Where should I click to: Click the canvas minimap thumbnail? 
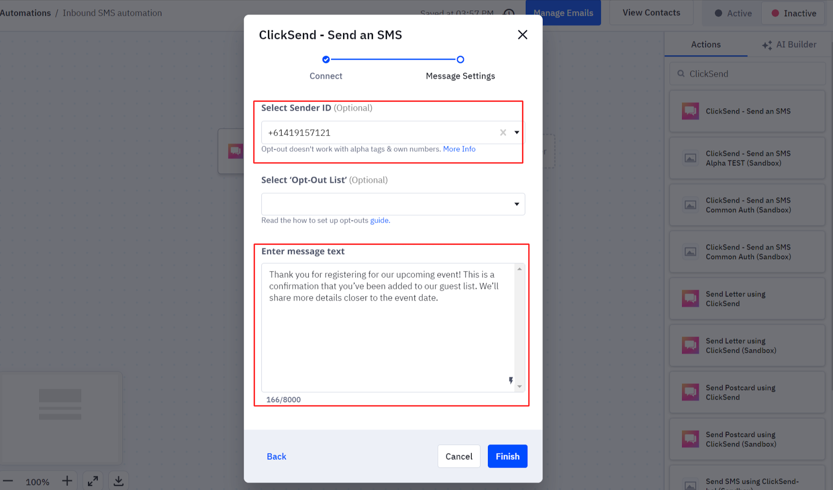tap(61, 418)
